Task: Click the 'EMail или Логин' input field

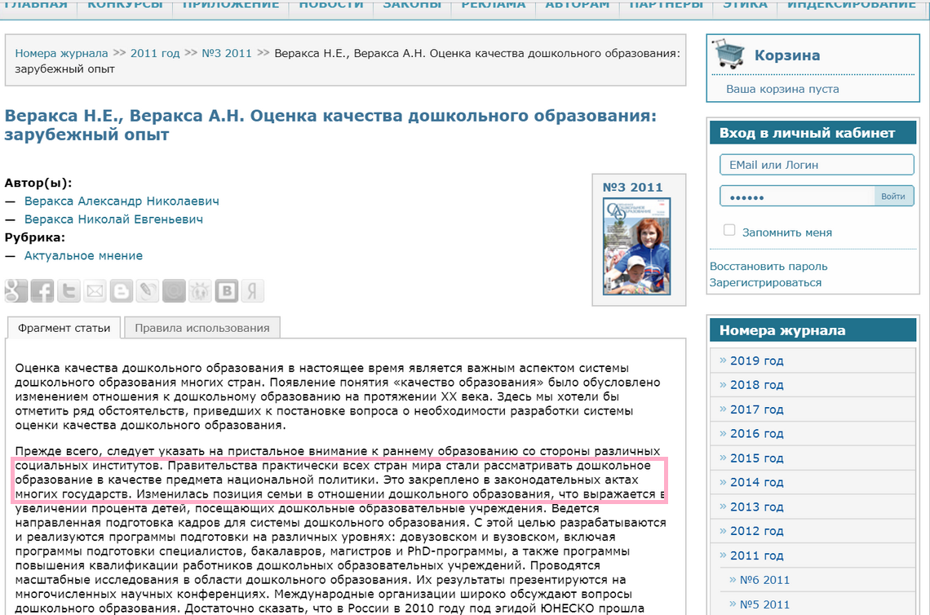Action: pos(816,165)
